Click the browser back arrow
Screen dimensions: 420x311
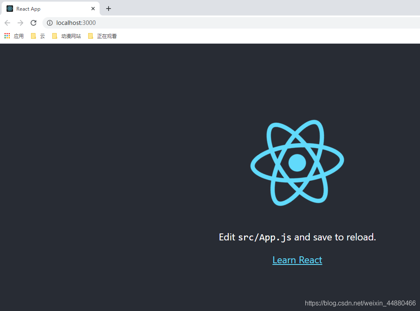[7, 23]
